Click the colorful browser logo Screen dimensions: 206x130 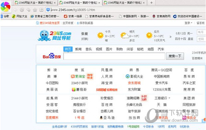click(x=5, y=7)
